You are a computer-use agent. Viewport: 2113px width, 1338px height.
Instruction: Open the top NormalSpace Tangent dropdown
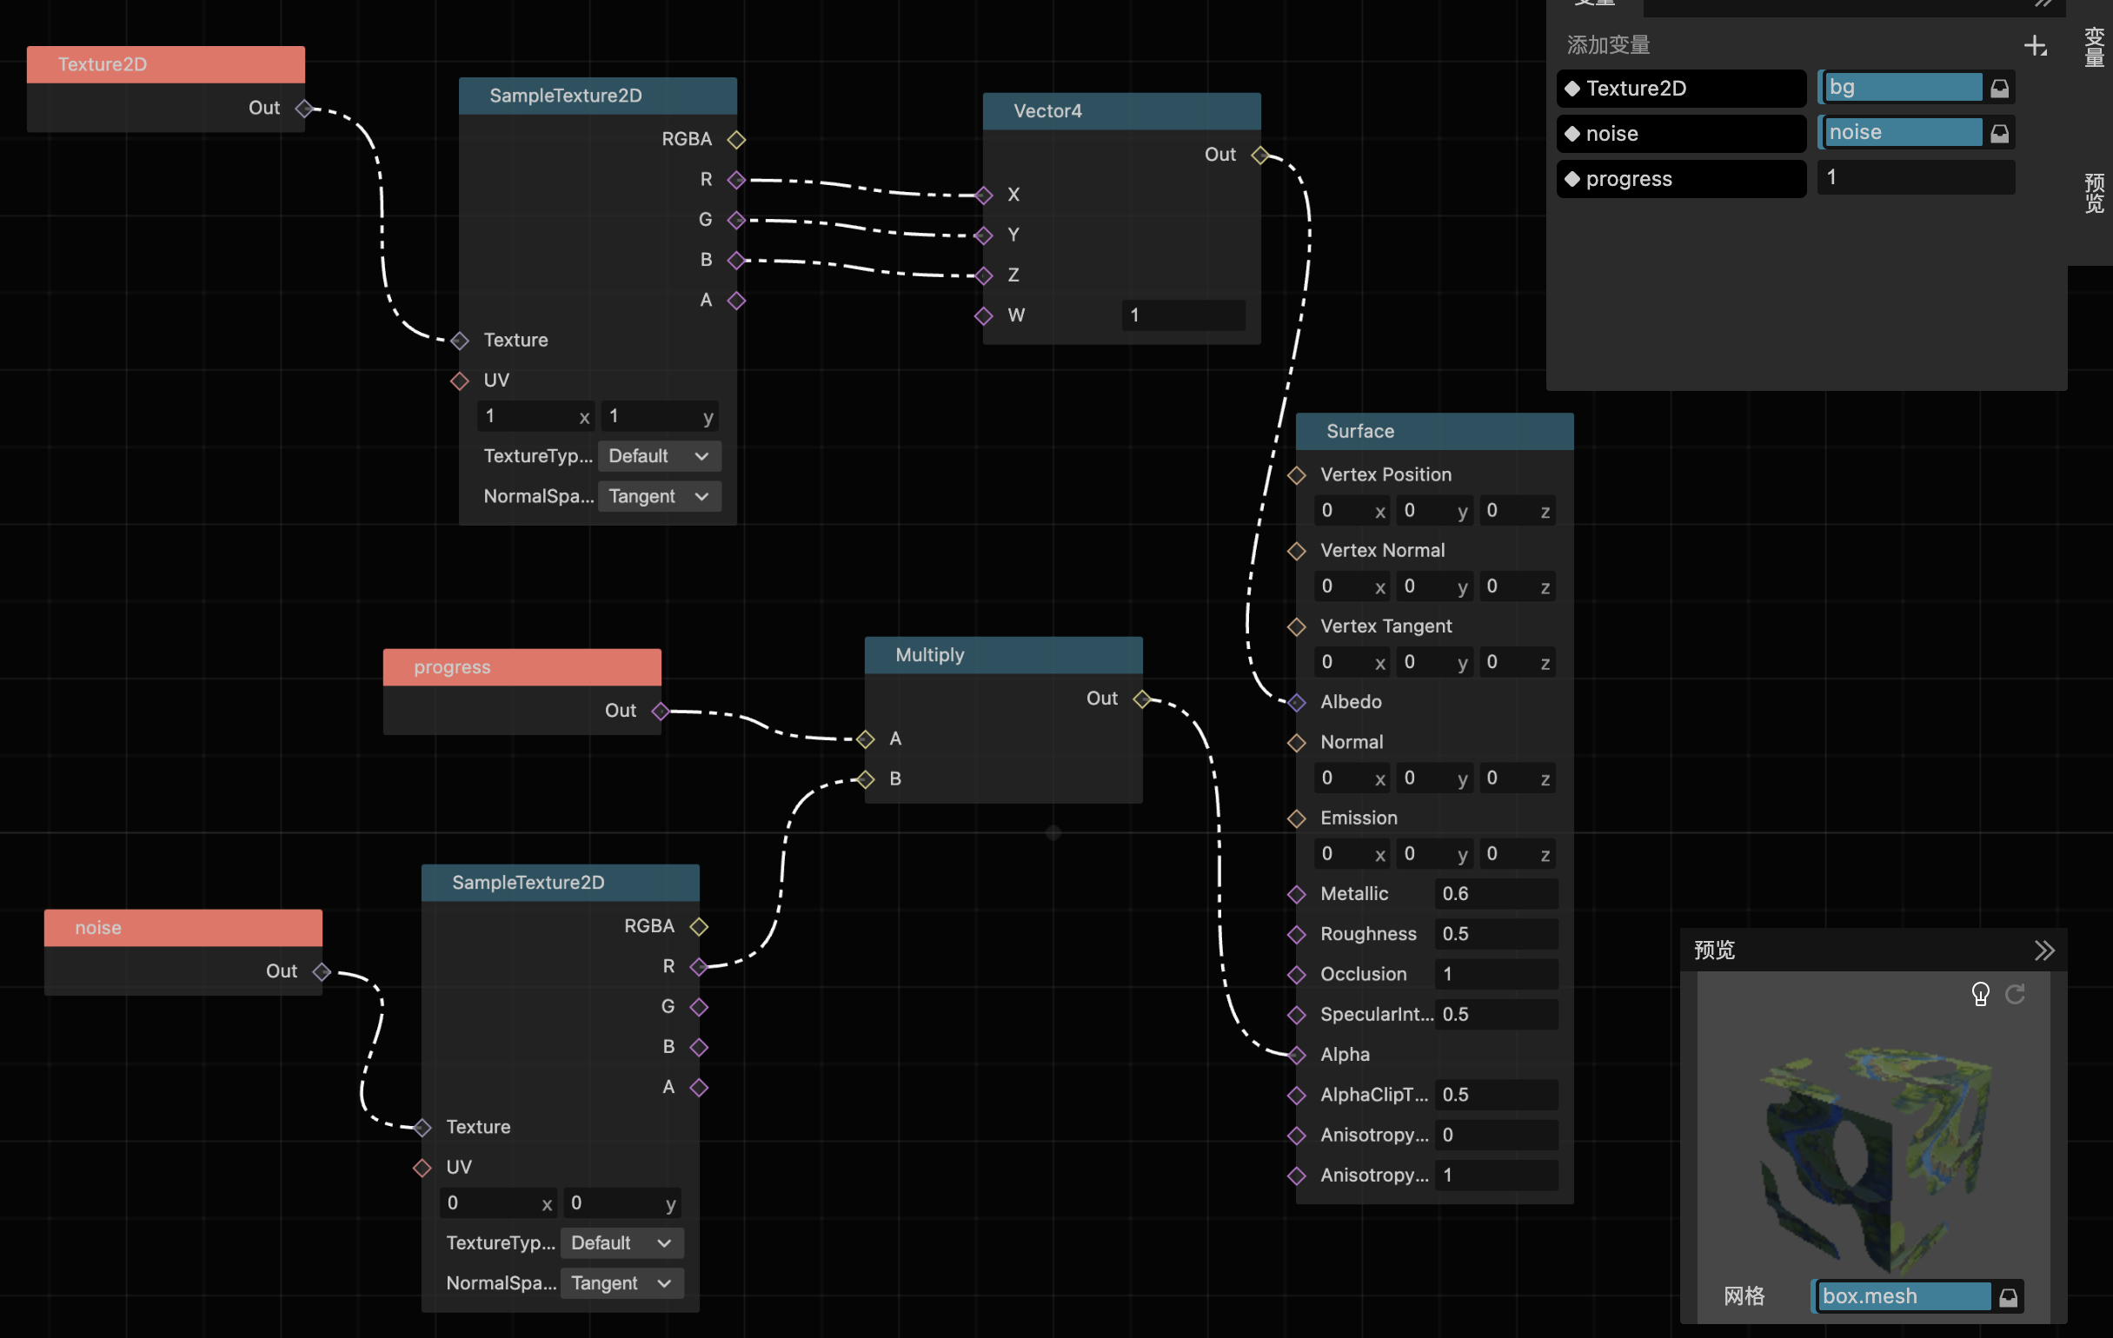tap(658, 497)
